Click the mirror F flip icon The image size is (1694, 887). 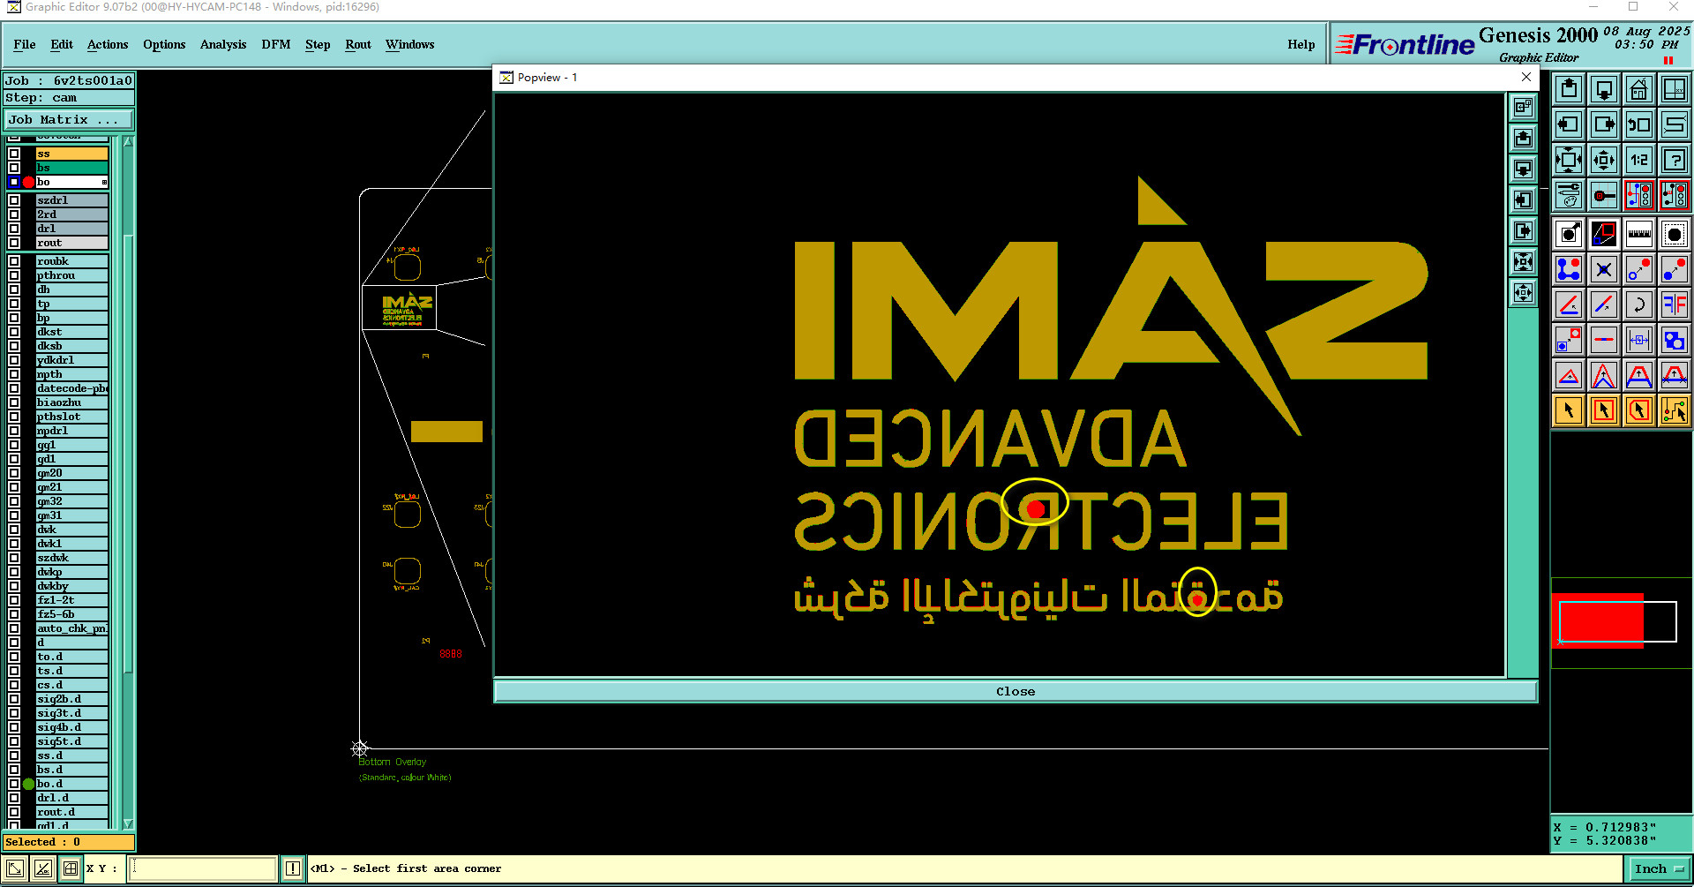[1675, 304]
